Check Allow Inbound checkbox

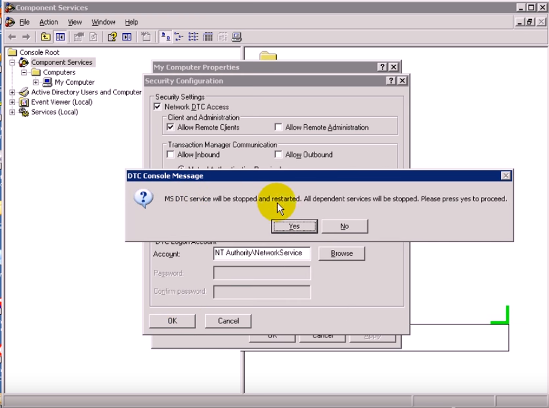170,154
